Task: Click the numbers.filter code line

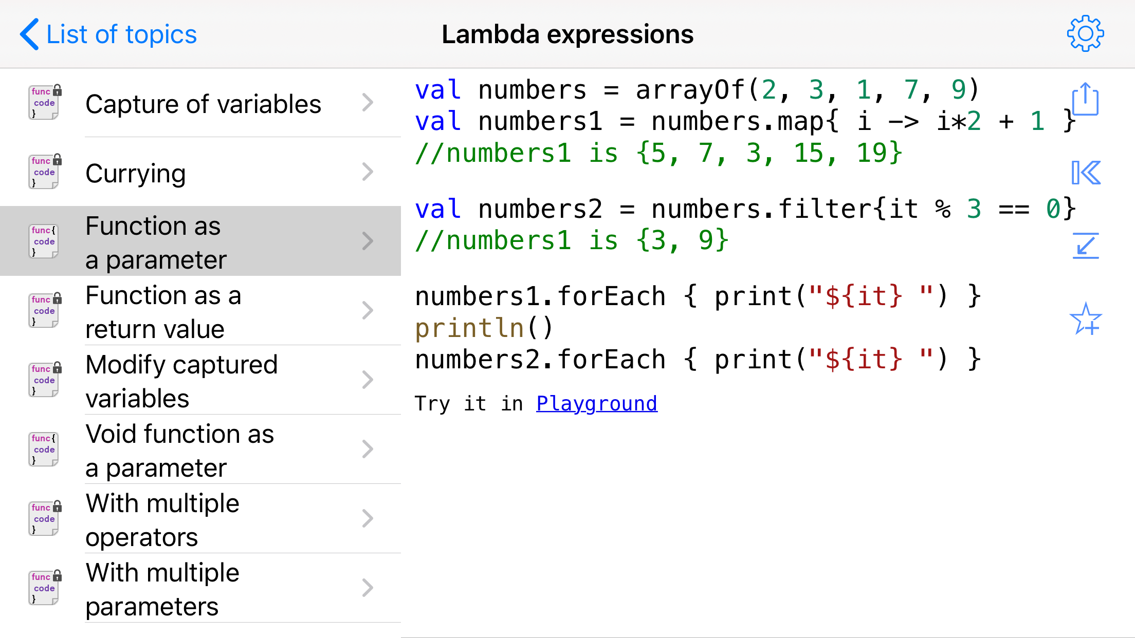Action: [x=744, y=209]
